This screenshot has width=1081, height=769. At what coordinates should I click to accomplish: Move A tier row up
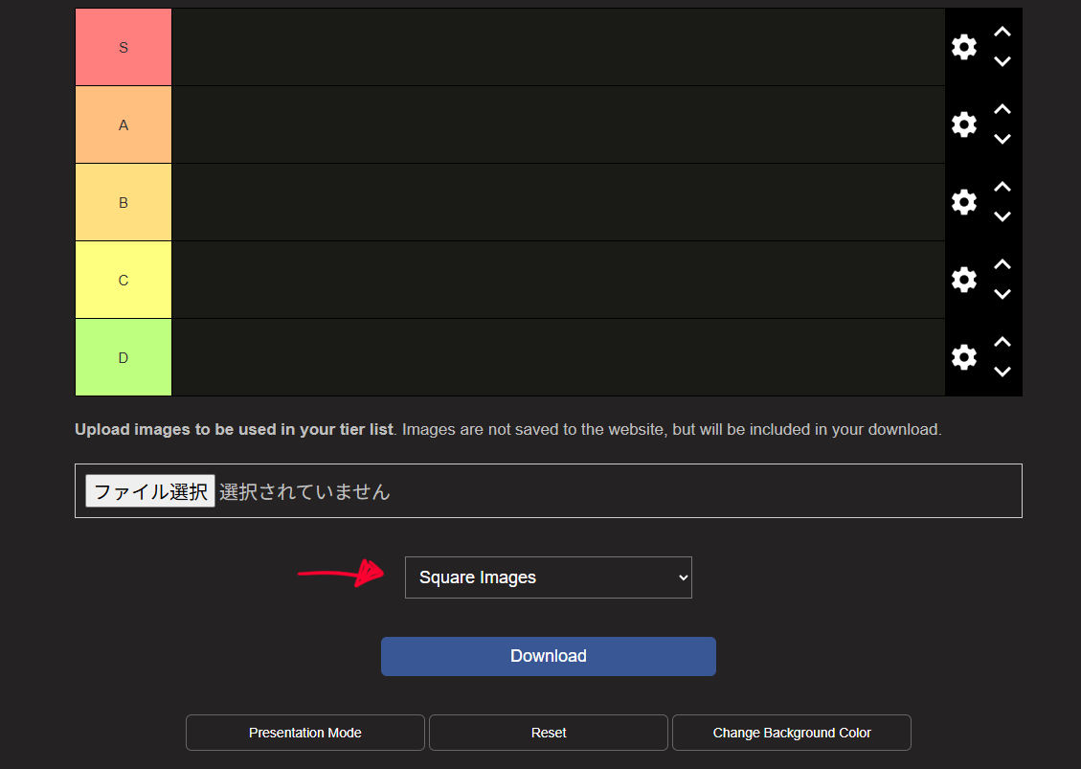point(1002,110)
